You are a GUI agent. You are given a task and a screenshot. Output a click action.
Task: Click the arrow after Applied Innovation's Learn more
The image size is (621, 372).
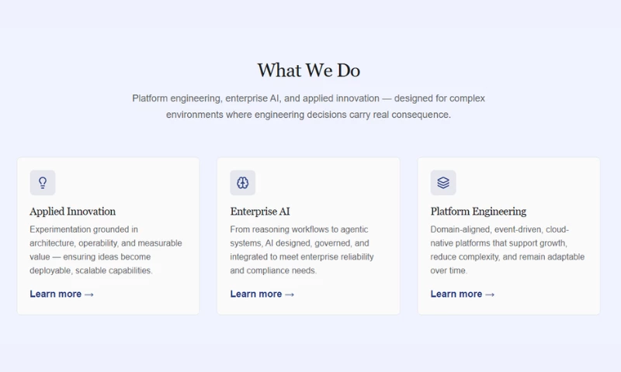click(88, 294)
